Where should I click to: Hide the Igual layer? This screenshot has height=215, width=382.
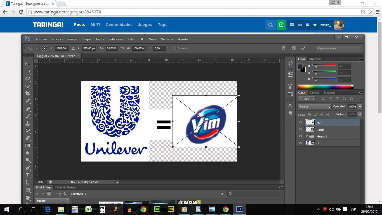click(x=300, y=130)
